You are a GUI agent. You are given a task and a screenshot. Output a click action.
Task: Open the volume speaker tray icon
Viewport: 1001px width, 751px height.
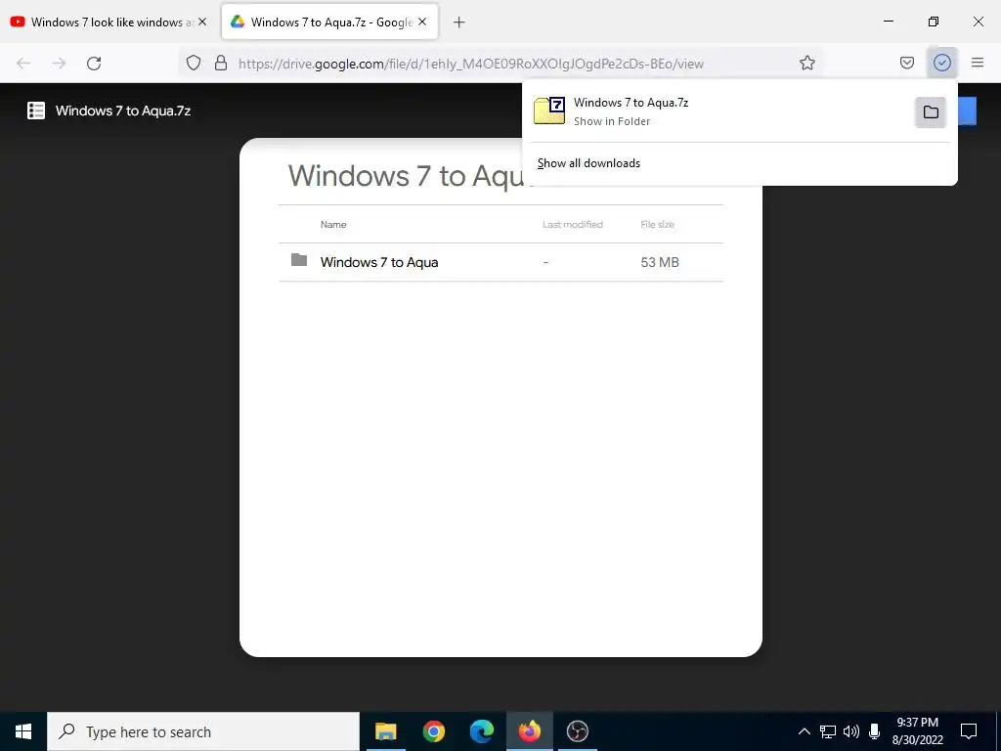pos(851,731)
